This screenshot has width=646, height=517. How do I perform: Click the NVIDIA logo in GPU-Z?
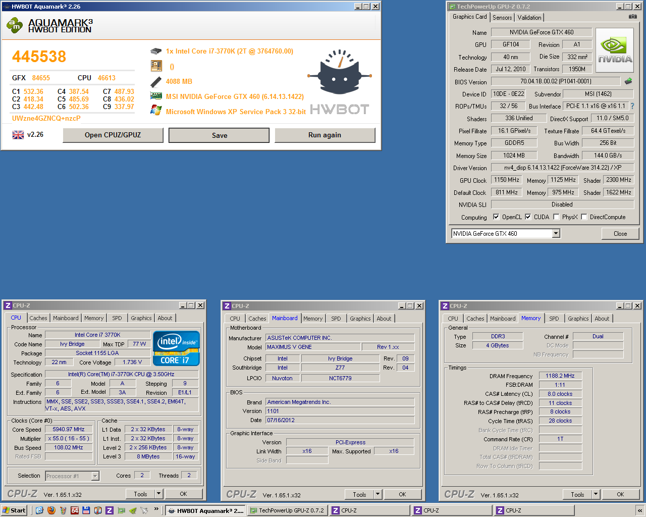(615, 50)
